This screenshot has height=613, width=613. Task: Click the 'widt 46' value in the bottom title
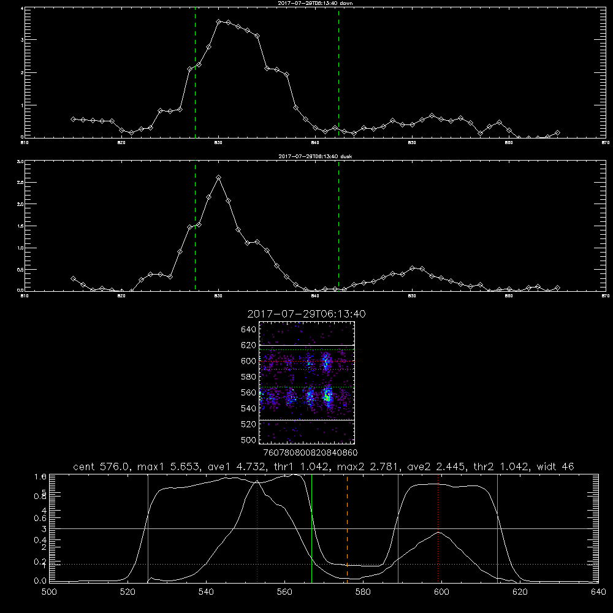(555, 466)
